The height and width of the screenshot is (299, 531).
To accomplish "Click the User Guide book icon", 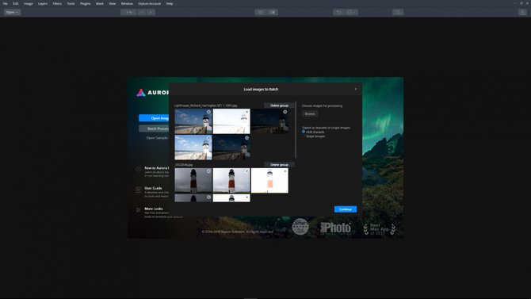I will pyautogui.click(x=139, y=190).
